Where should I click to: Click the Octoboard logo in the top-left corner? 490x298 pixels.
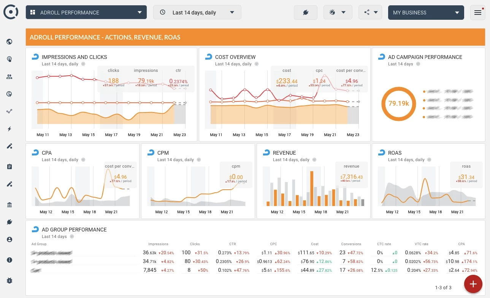(x=11, y=12)
